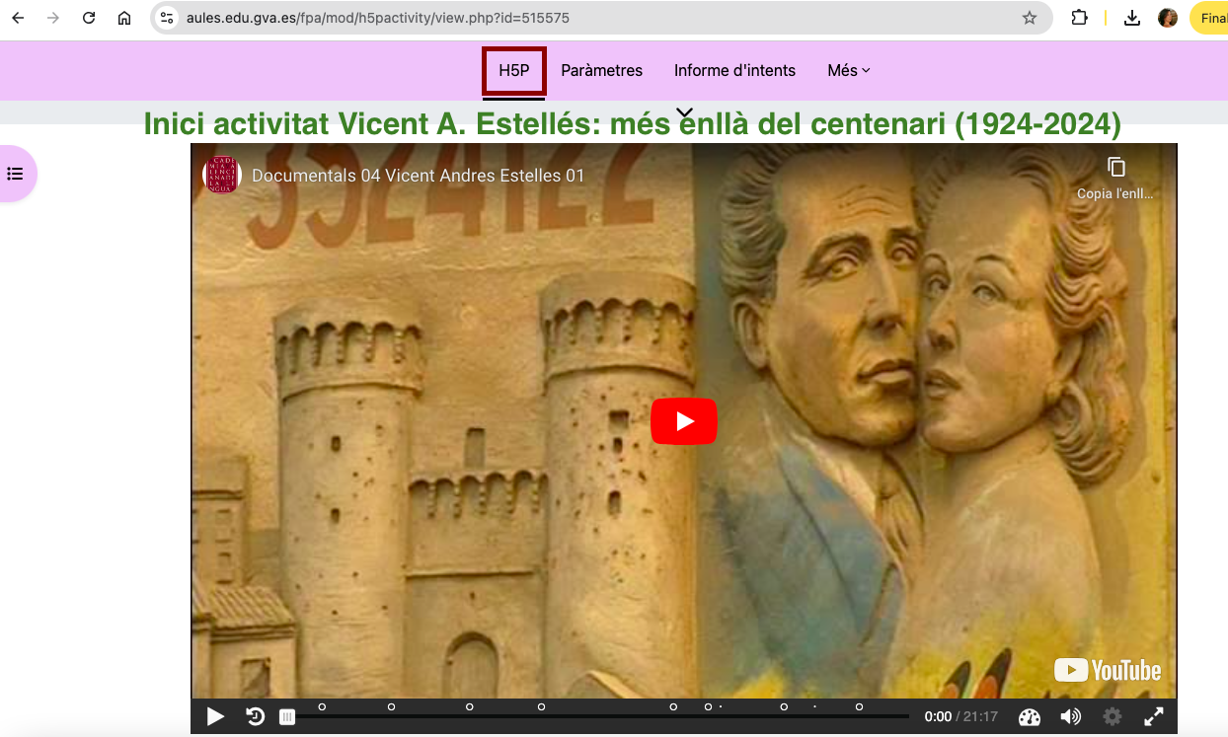This screenshot has width=1228, height=737.
Task: Open the Informe d'intents tab
Action: (734, 71)
